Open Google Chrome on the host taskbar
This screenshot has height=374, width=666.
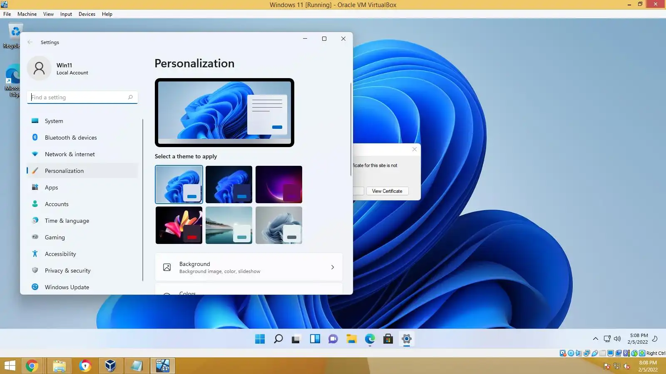coord(32,366)
